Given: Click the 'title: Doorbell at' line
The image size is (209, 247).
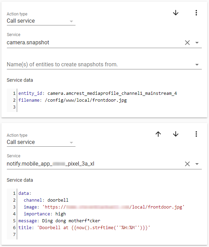Looking at the screenshot, I should (84, 227).
